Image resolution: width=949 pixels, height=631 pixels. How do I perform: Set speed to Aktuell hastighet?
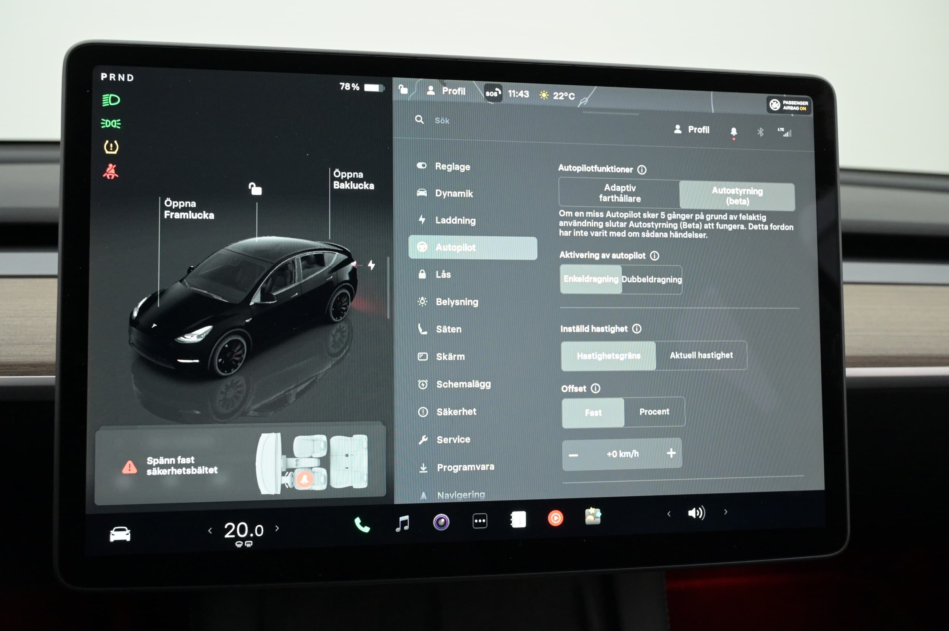tap(701, 355)
